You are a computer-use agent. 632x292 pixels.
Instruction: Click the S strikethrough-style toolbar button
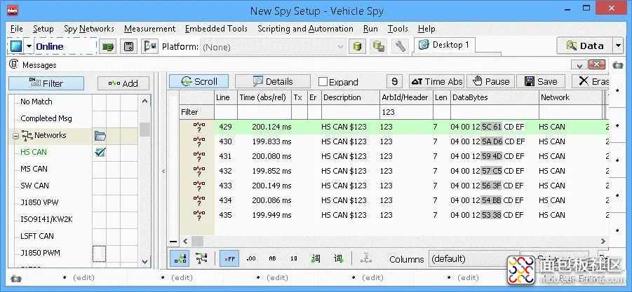[395, 82]
